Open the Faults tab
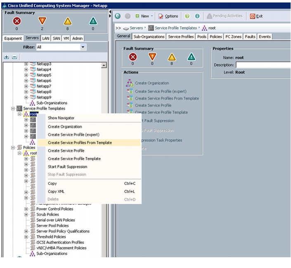Viewport: 291px width, 268px height. click(250, 37)
